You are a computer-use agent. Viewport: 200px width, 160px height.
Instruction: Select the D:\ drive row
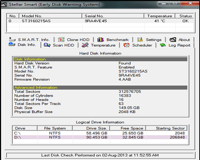100,137
